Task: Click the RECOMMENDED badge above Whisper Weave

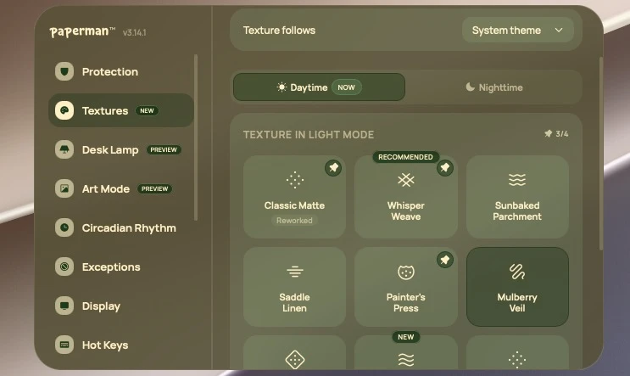Action: [x=406, y=157]
